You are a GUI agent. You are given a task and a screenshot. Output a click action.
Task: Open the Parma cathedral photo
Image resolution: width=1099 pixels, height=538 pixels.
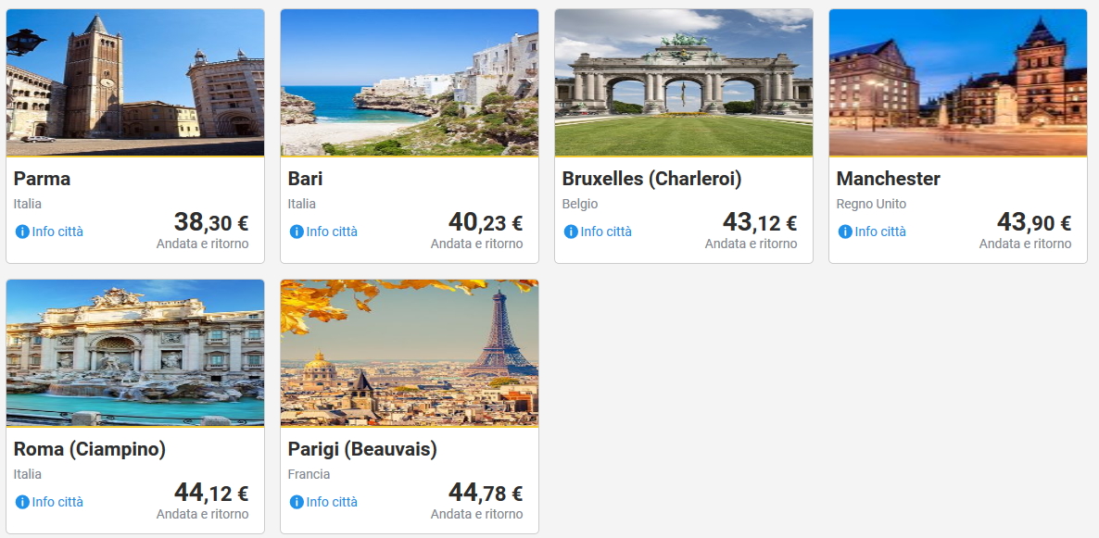point(135,82)
